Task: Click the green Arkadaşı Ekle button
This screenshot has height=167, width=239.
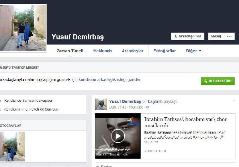Action: click(x=218, y=81)
